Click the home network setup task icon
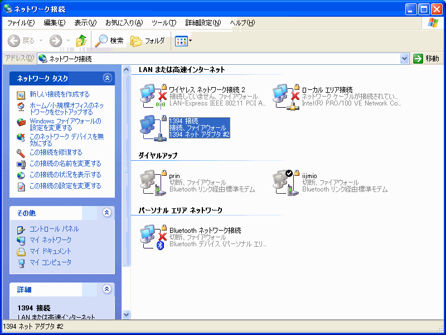 coord(21,107)
